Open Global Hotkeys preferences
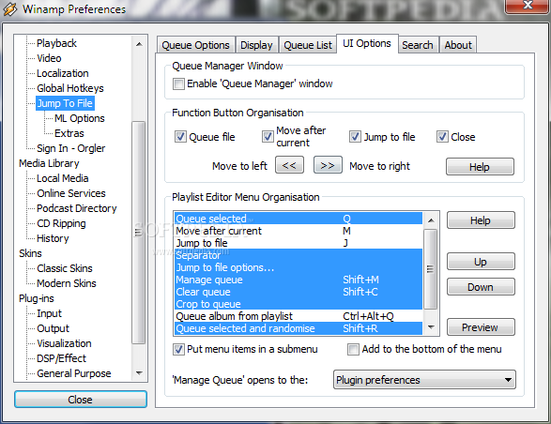 point(70,88)
